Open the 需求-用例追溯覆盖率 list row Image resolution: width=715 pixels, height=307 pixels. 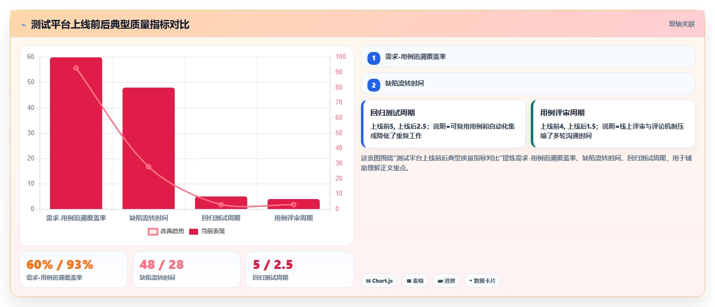(528, 56)
